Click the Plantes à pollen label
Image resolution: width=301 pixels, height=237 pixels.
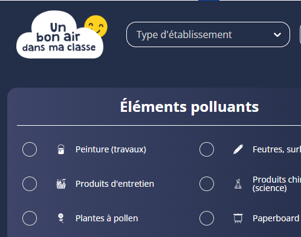coord(107,218)
